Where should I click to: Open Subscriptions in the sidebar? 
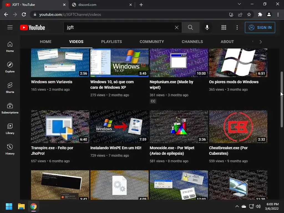(10, 108)
